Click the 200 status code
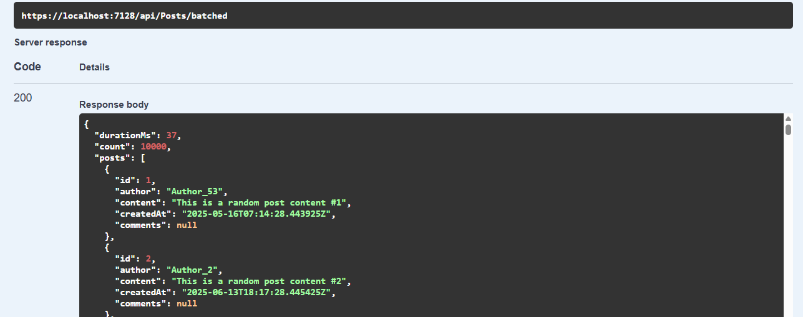 coord(23,98)
